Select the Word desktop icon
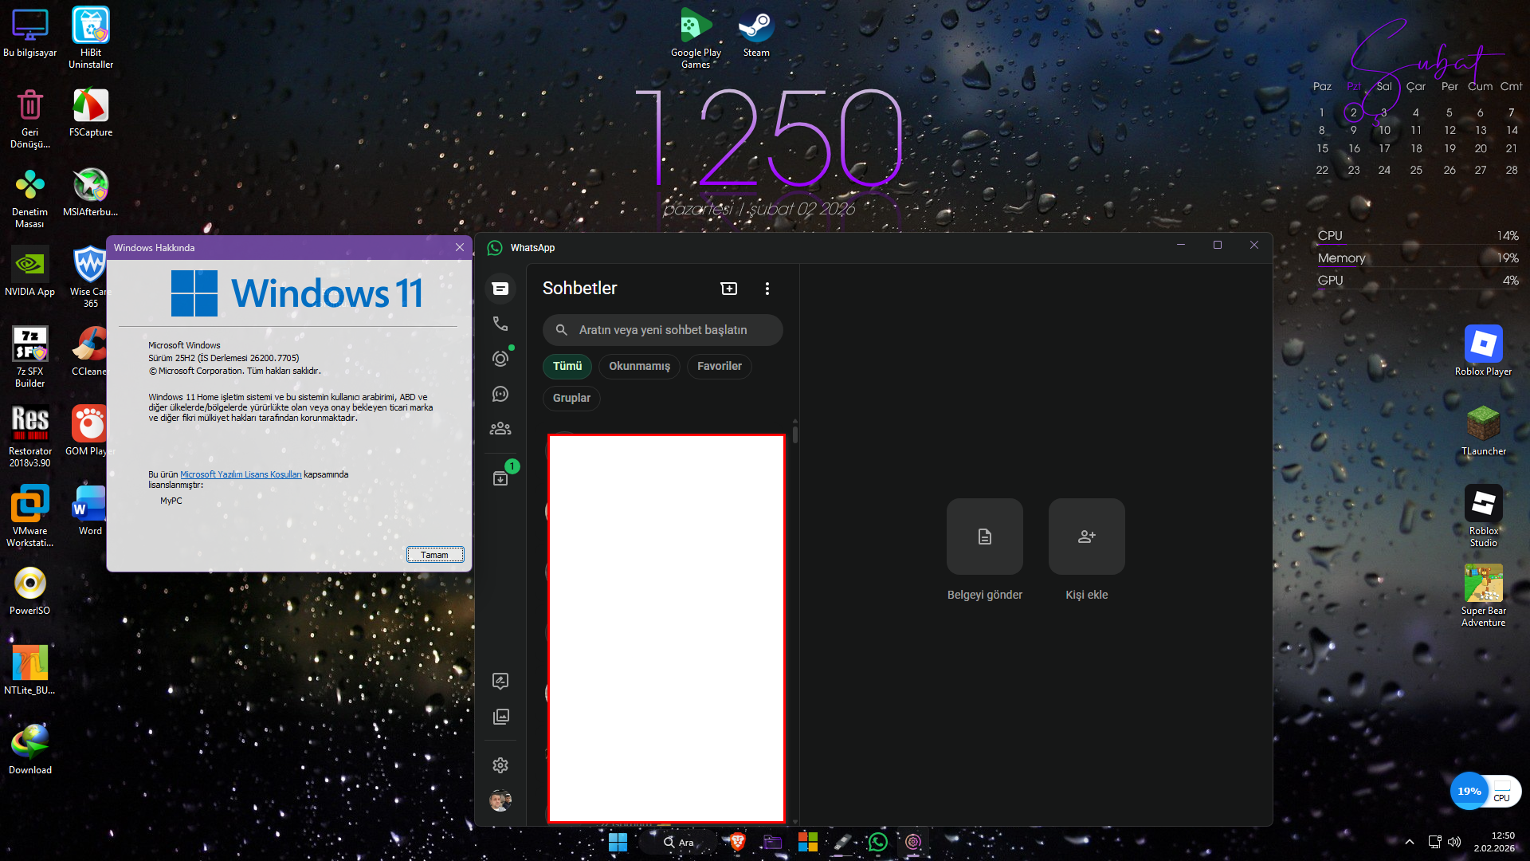This screenshot has height=861, width=1530. (x=91, y=511)
